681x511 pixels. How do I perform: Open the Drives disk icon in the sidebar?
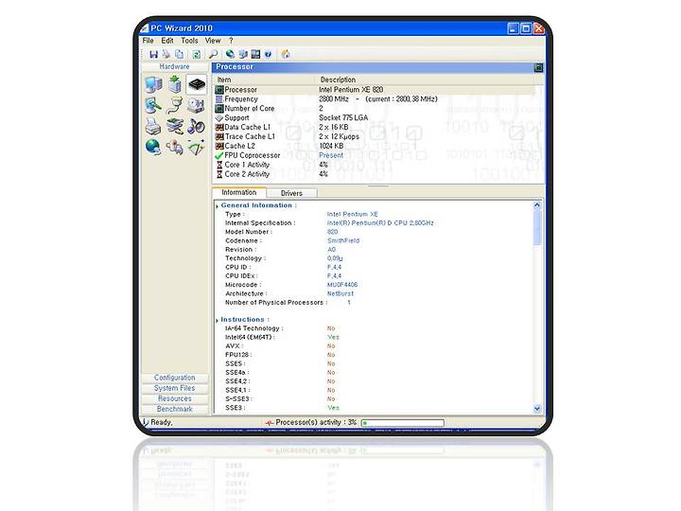click(197, 105)
